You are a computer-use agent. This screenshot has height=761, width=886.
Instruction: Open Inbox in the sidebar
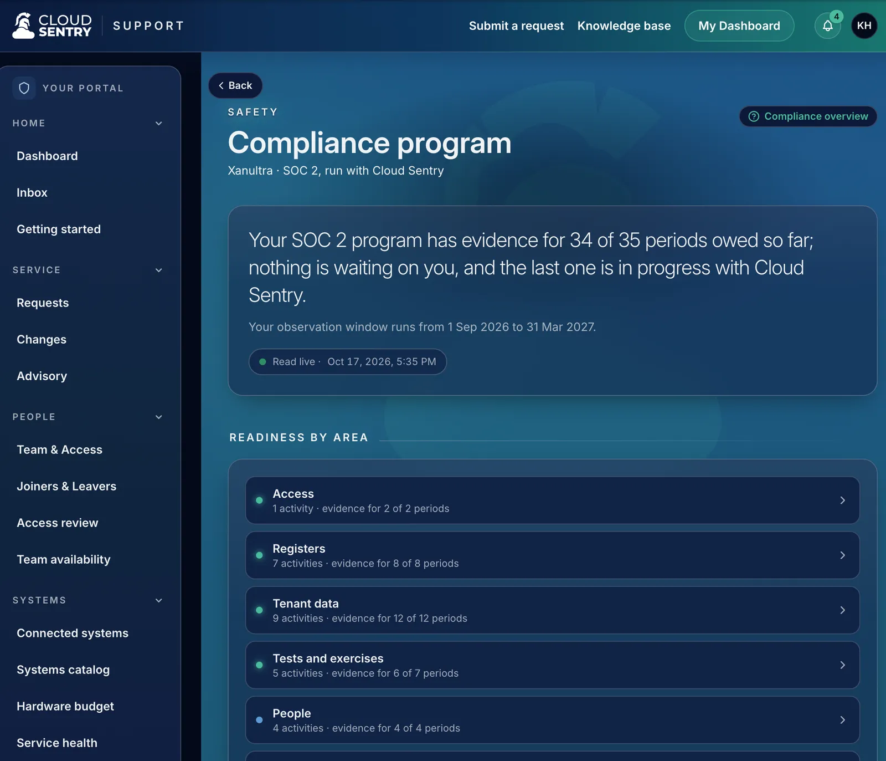[x=32, y=192]
